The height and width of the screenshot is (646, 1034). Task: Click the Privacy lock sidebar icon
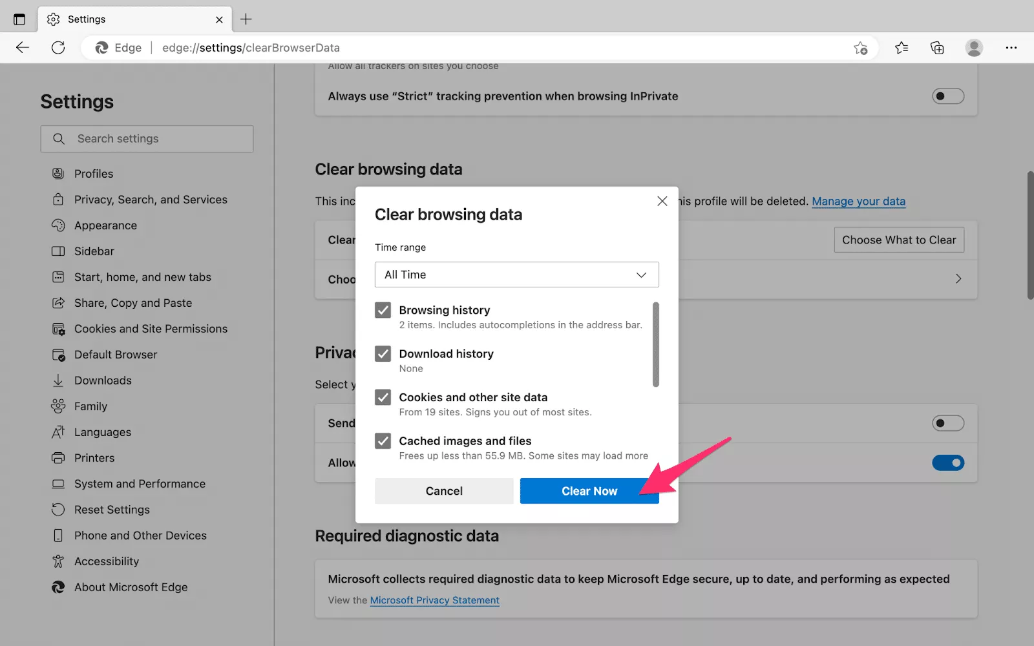[x=58, y=199]
